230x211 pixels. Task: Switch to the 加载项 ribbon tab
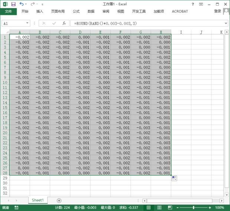pyautogui.click(x=159, y=11)
